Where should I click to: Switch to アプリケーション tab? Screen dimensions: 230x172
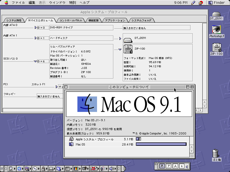tap(115, 20)
